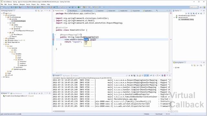This screenshot has width=207, height=116.
Task: Click the Clear Console icon
Action: point(137,75)
